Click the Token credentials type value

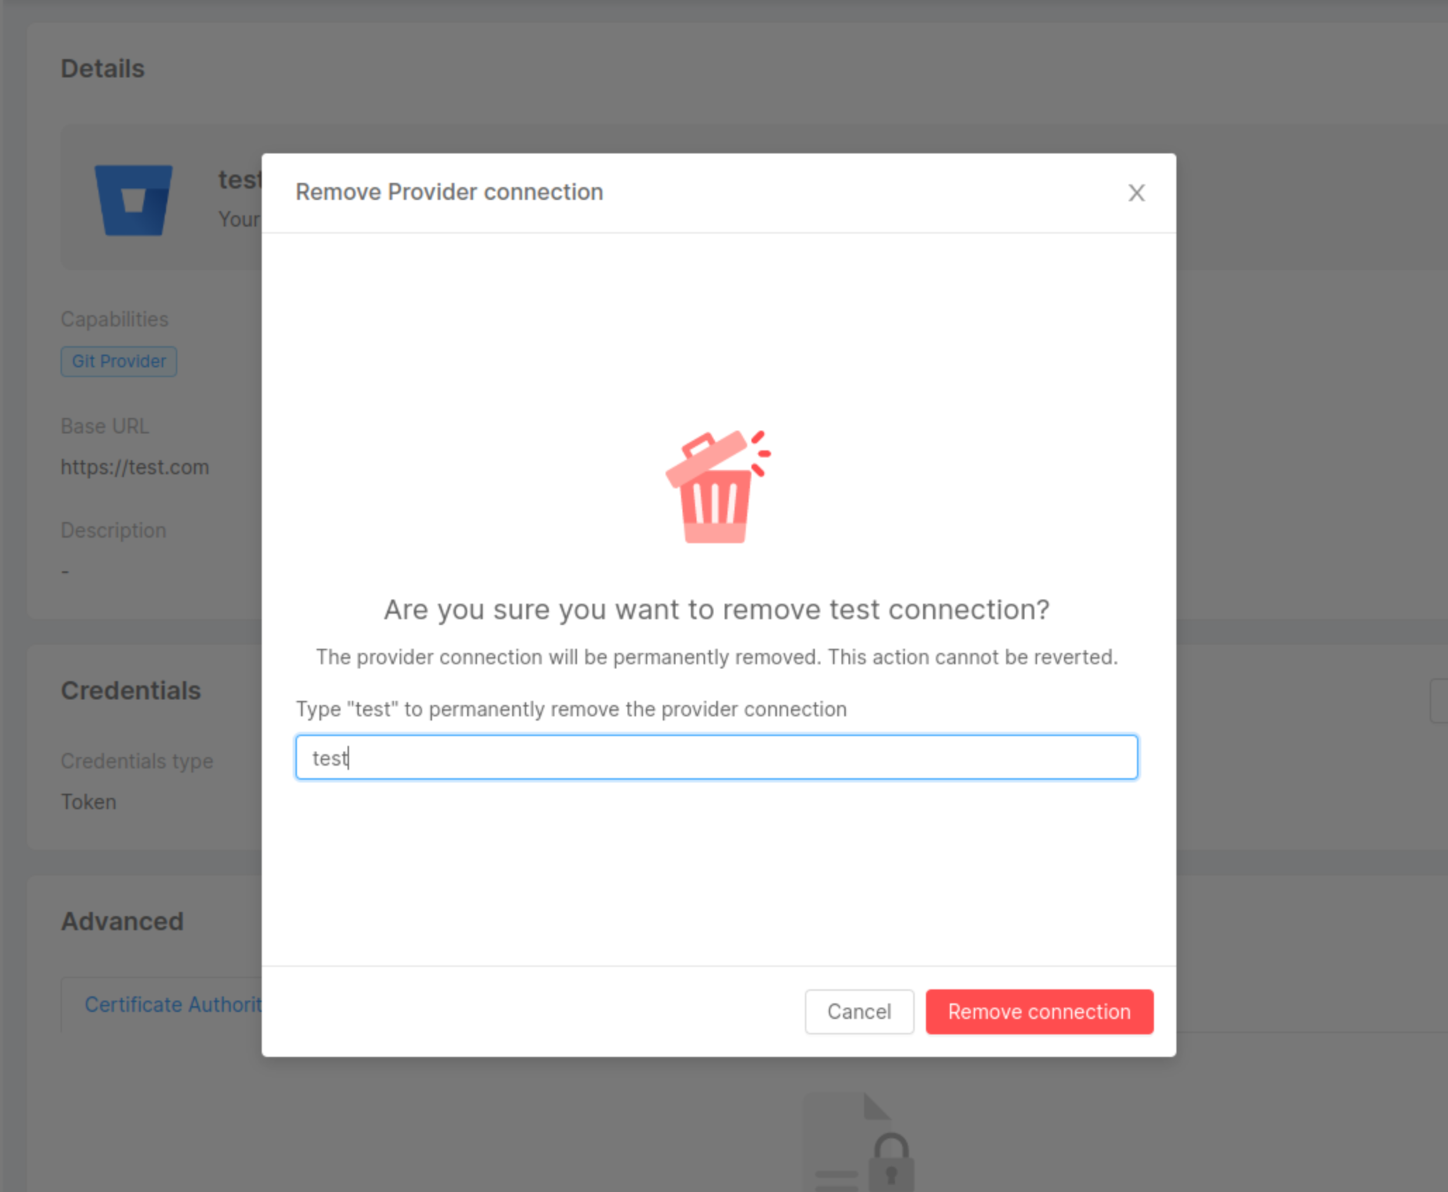89,801
